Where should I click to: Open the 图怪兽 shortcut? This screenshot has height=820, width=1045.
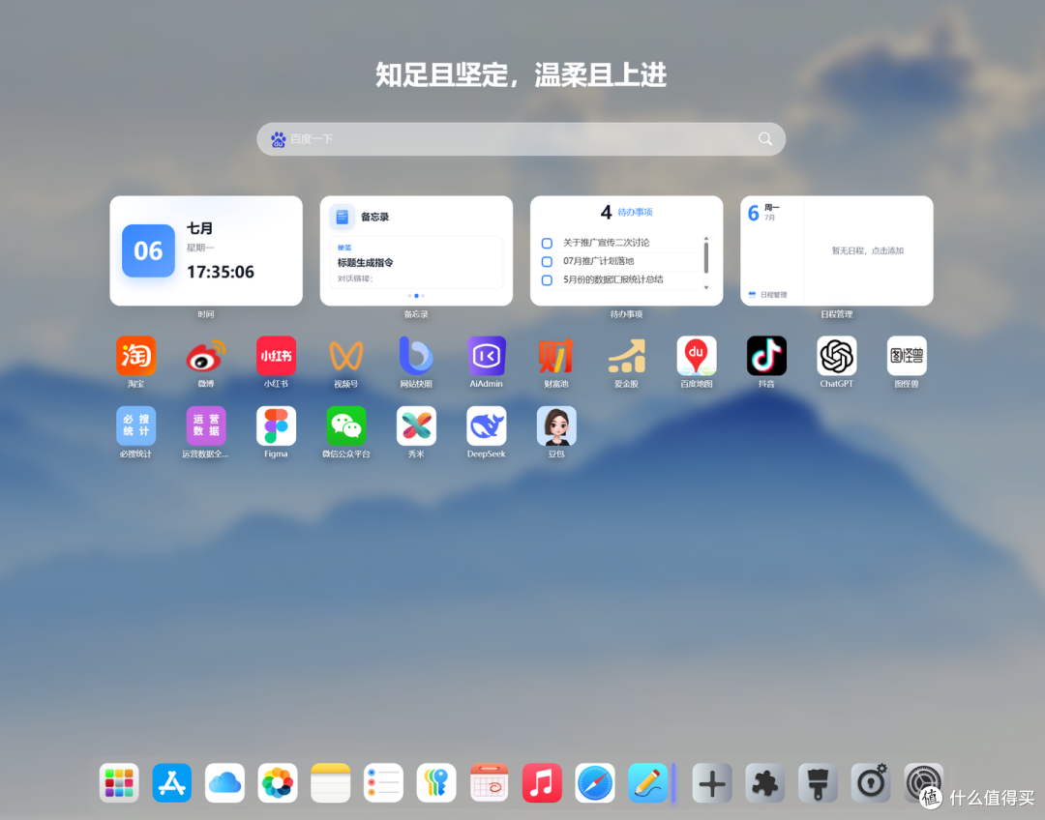907,356
